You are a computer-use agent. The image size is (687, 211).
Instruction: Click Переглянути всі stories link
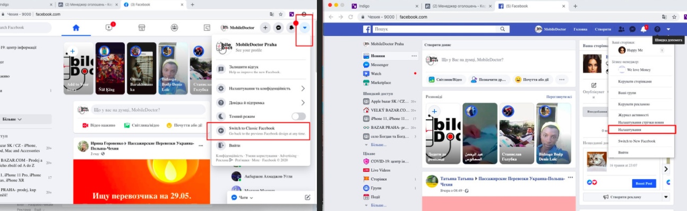(559, 97)
